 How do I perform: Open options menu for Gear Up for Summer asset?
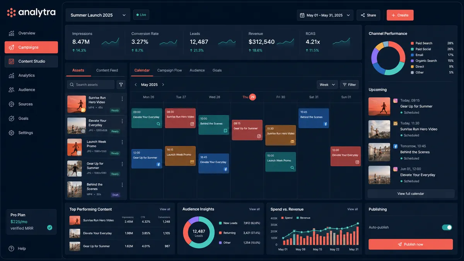coord(122,164)
